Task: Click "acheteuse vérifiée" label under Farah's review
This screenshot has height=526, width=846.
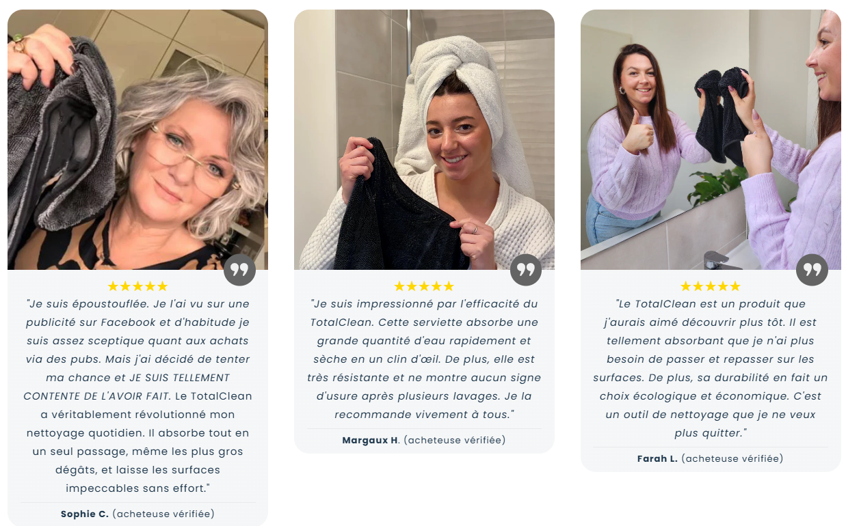Action: click(x=732, y=458)
